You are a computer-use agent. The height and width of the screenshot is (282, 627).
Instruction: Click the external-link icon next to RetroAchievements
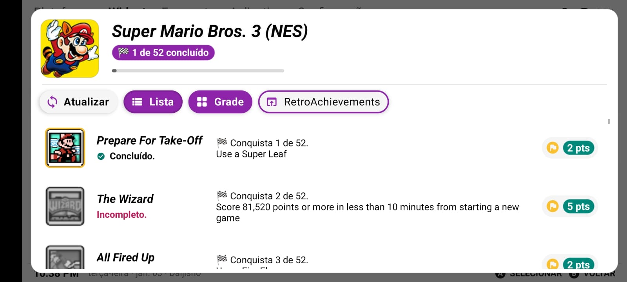click(x=272, y=102)
